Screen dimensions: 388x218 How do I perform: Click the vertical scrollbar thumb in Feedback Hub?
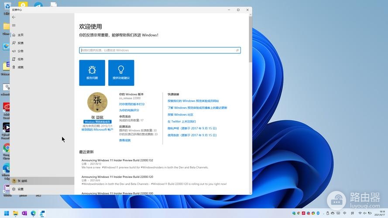coord(251,40)
